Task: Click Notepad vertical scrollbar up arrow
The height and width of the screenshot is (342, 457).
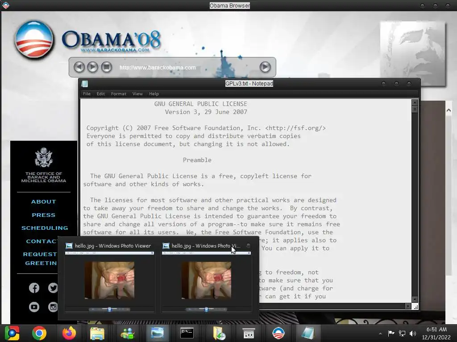Action: click(x=415, y=102)
